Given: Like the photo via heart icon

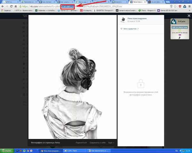Looking at the screenshot, I should [x=121, y=29].
